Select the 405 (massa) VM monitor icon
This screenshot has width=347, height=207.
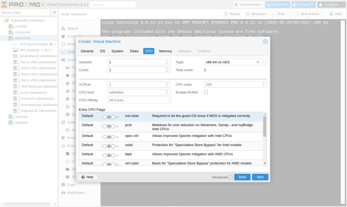(16, 50)
